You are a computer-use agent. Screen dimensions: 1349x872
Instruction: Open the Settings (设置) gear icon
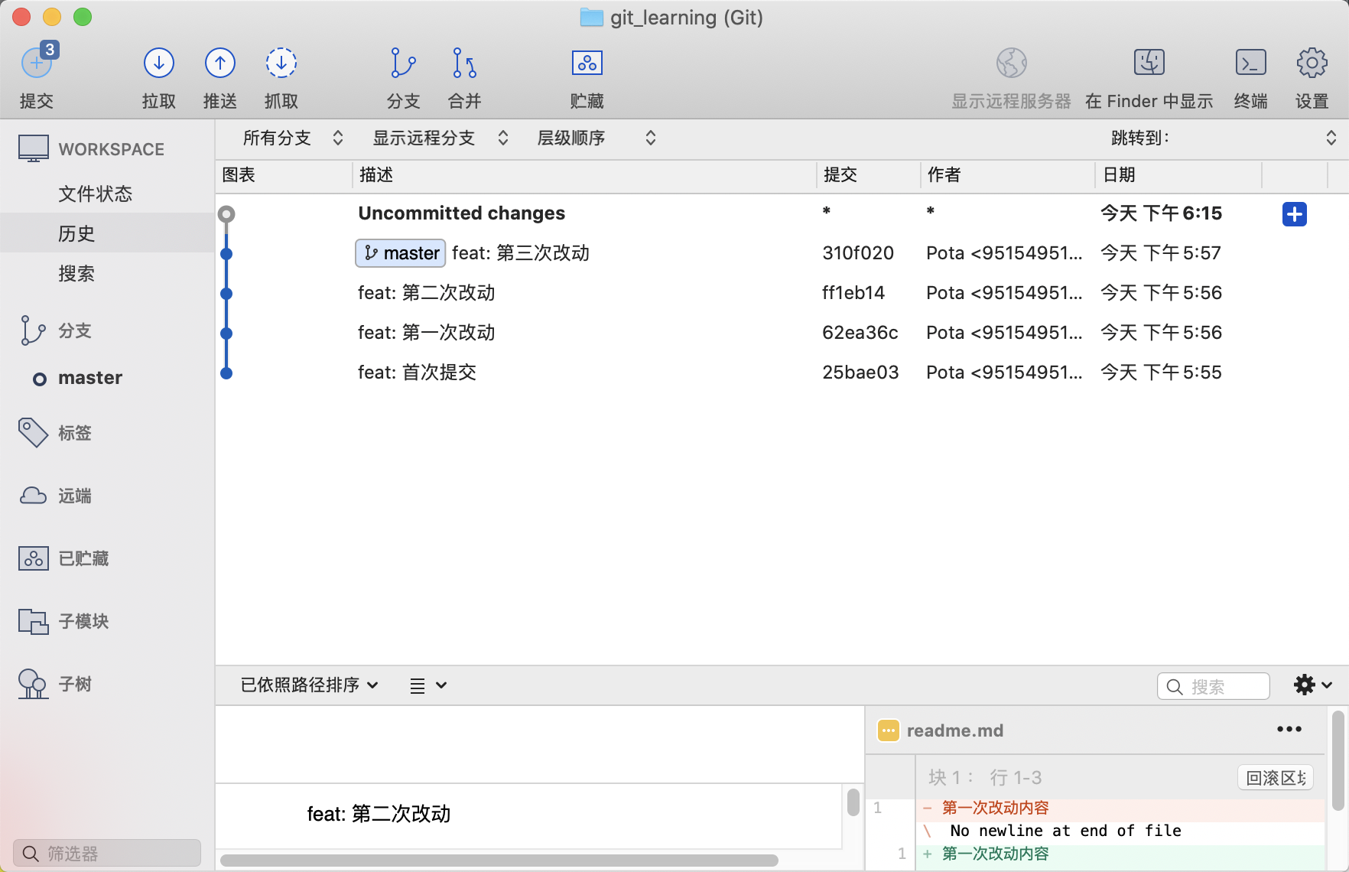pos(1312,63)
